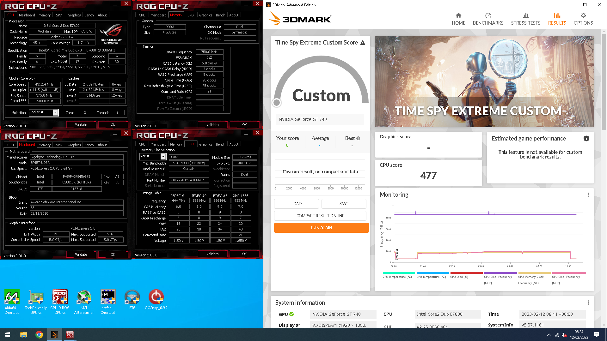Viewport: 607px width, 341px height.
Task: Click the ROG CPU-Z taskbar icon
Action: 70,335
